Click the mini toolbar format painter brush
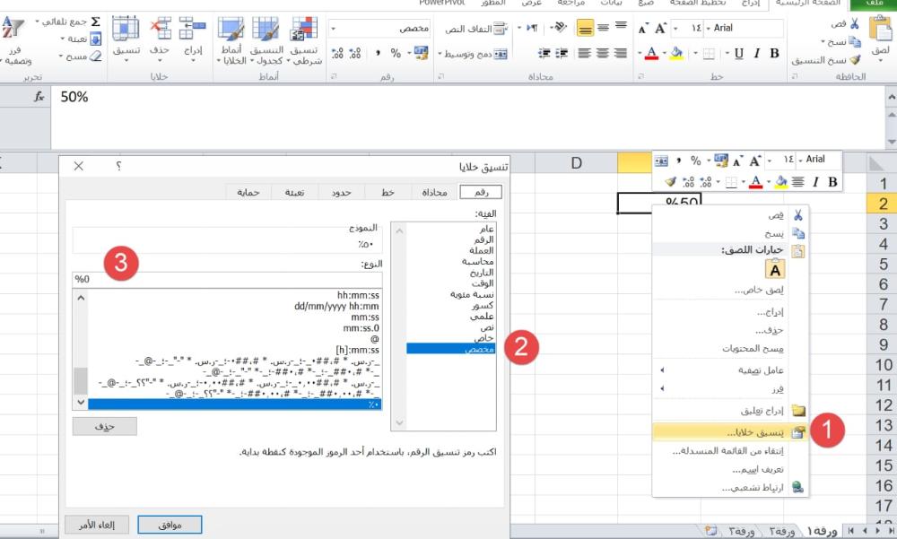The height and width of the screenshot is (539, 897). click(670, 182)
